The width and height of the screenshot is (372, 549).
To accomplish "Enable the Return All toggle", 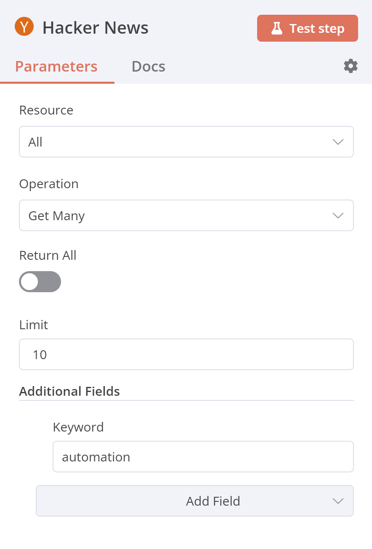I will pyautogui.click(x=40, y=282).
